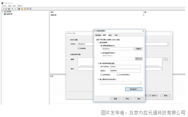
Task: Click the first yellow database cylinder icon
Action: pos(22,9)
